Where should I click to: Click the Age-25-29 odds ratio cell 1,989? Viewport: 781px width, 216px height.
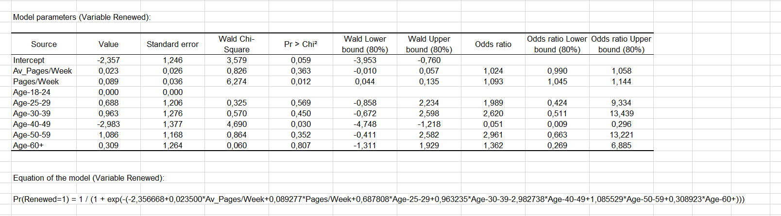493,103
